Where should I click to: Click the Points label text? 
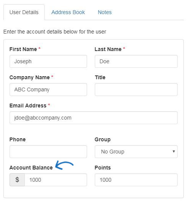(103, 168)
